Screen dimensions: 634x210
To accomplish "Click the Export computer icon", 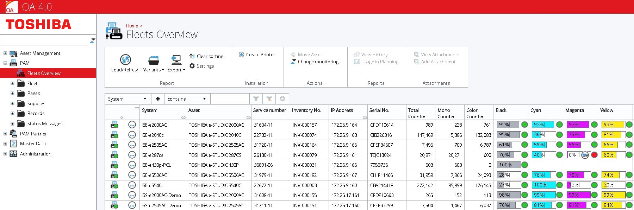I will tap(176, 60).
